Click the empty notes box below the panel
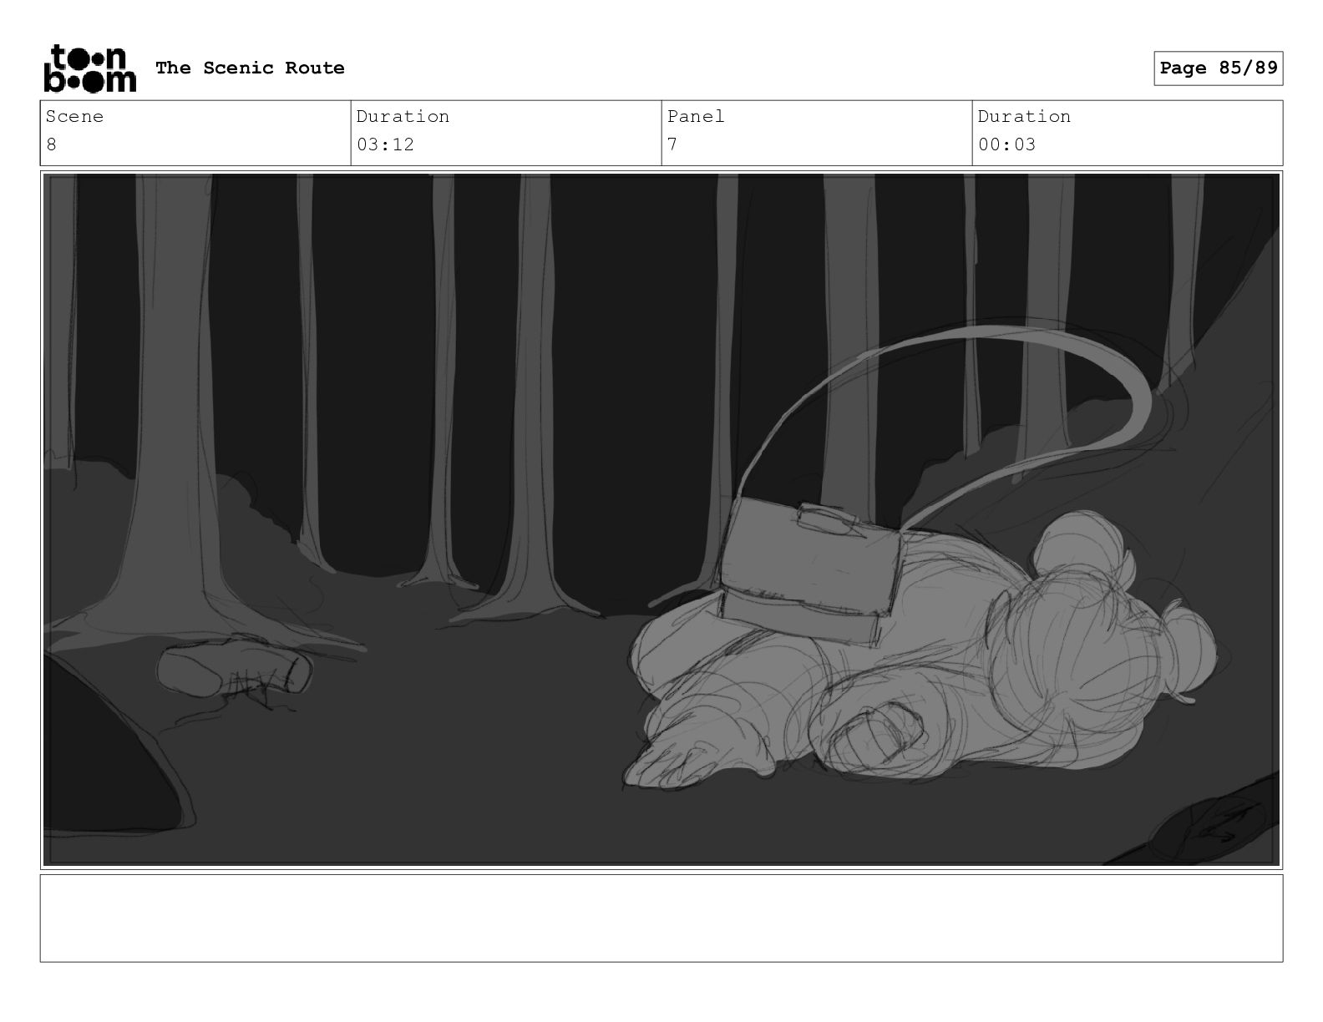 (x=661, y=918)
